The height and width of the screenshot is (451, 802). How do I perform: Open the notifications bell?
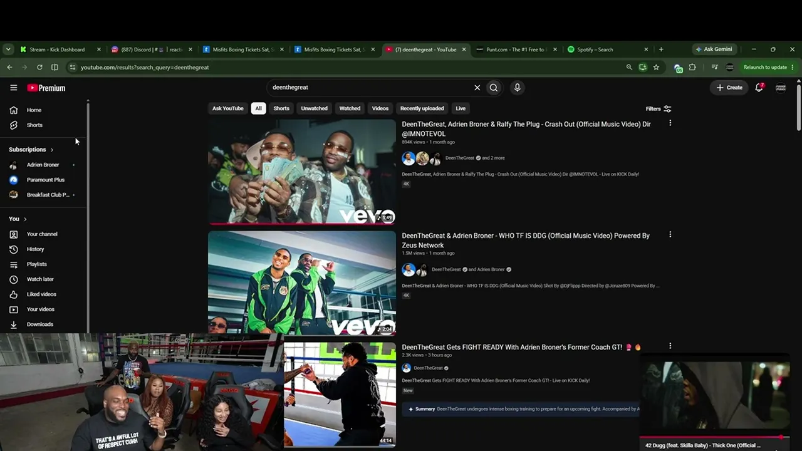[x=759, y=88]
